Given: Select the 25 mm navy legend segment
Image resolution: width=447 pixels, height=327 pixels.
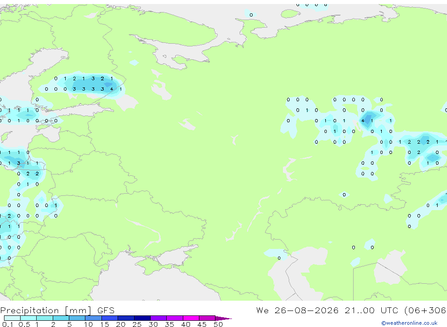Looking at the screenshot, I should point(142,318).
